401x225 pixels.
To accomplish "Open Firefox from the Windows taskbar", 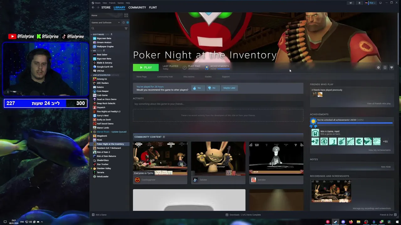I will (351, 222).
